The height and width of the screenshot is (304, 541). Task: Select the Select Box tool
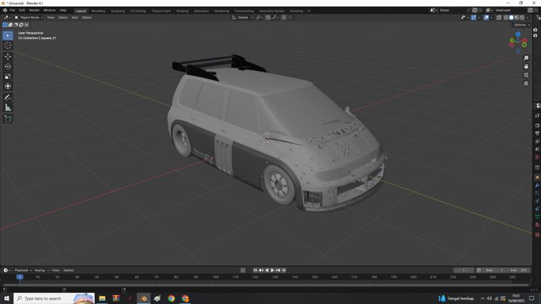click(7, 36)
